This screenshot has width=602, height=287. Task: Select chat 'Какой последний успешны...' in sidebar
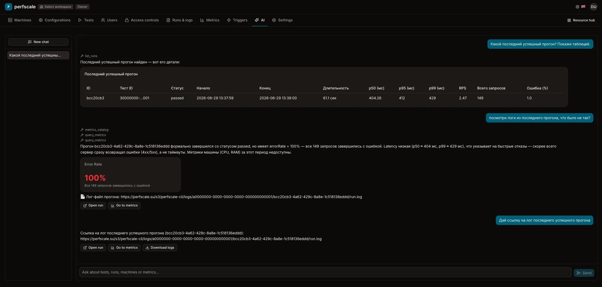[x=38, y=55]
